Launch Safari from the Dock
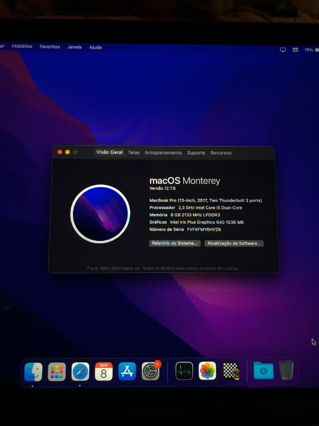The height and width of the screenshot is (426, 319). [80, 372]
